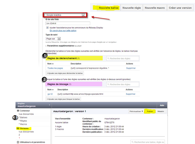Select version 2 in sidebar
The height and width of the screenshot is (144, 195).
pyautogui.click(x=19, y=135)
